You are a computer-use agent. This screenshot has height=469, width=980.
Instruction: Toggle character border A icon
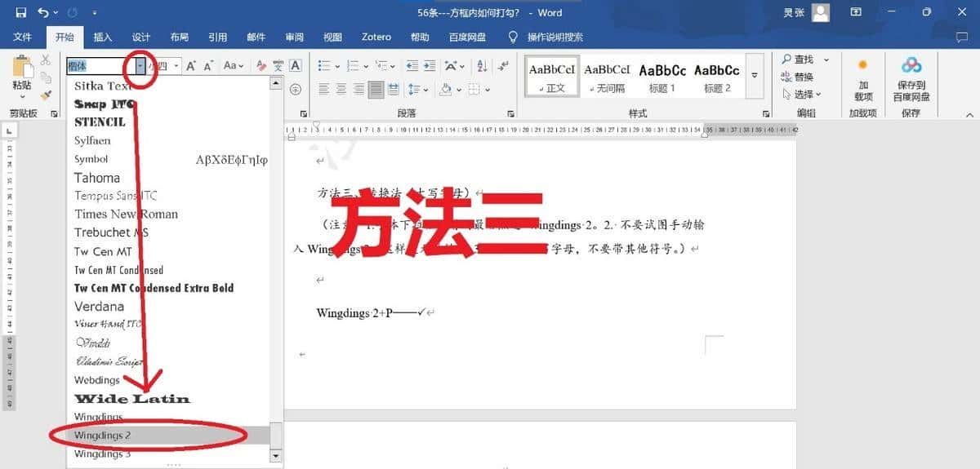(x=296, y=66)
